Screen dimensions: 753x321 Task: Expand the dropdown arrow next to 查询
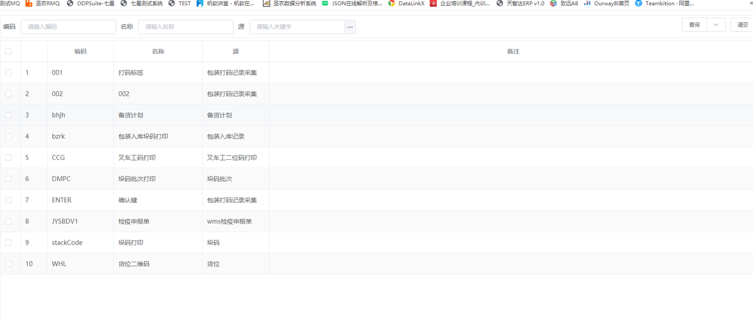pos(716,25)
